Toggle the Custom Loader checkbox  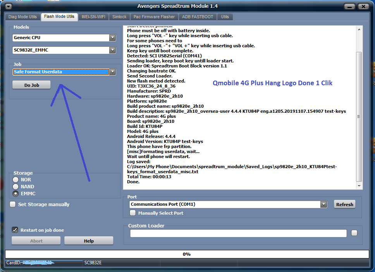click(354, 233)
